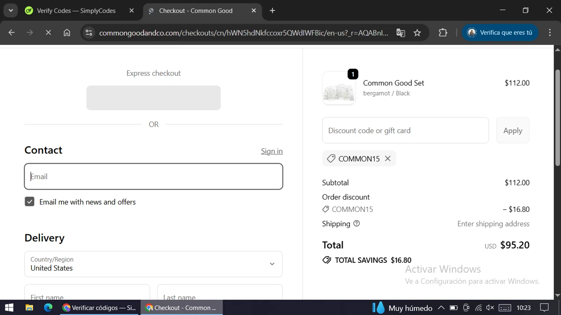Click the – $16.80 discount amount
This screenshot has width=561, height=315.
pyautogui.click(x=516, y=209)
